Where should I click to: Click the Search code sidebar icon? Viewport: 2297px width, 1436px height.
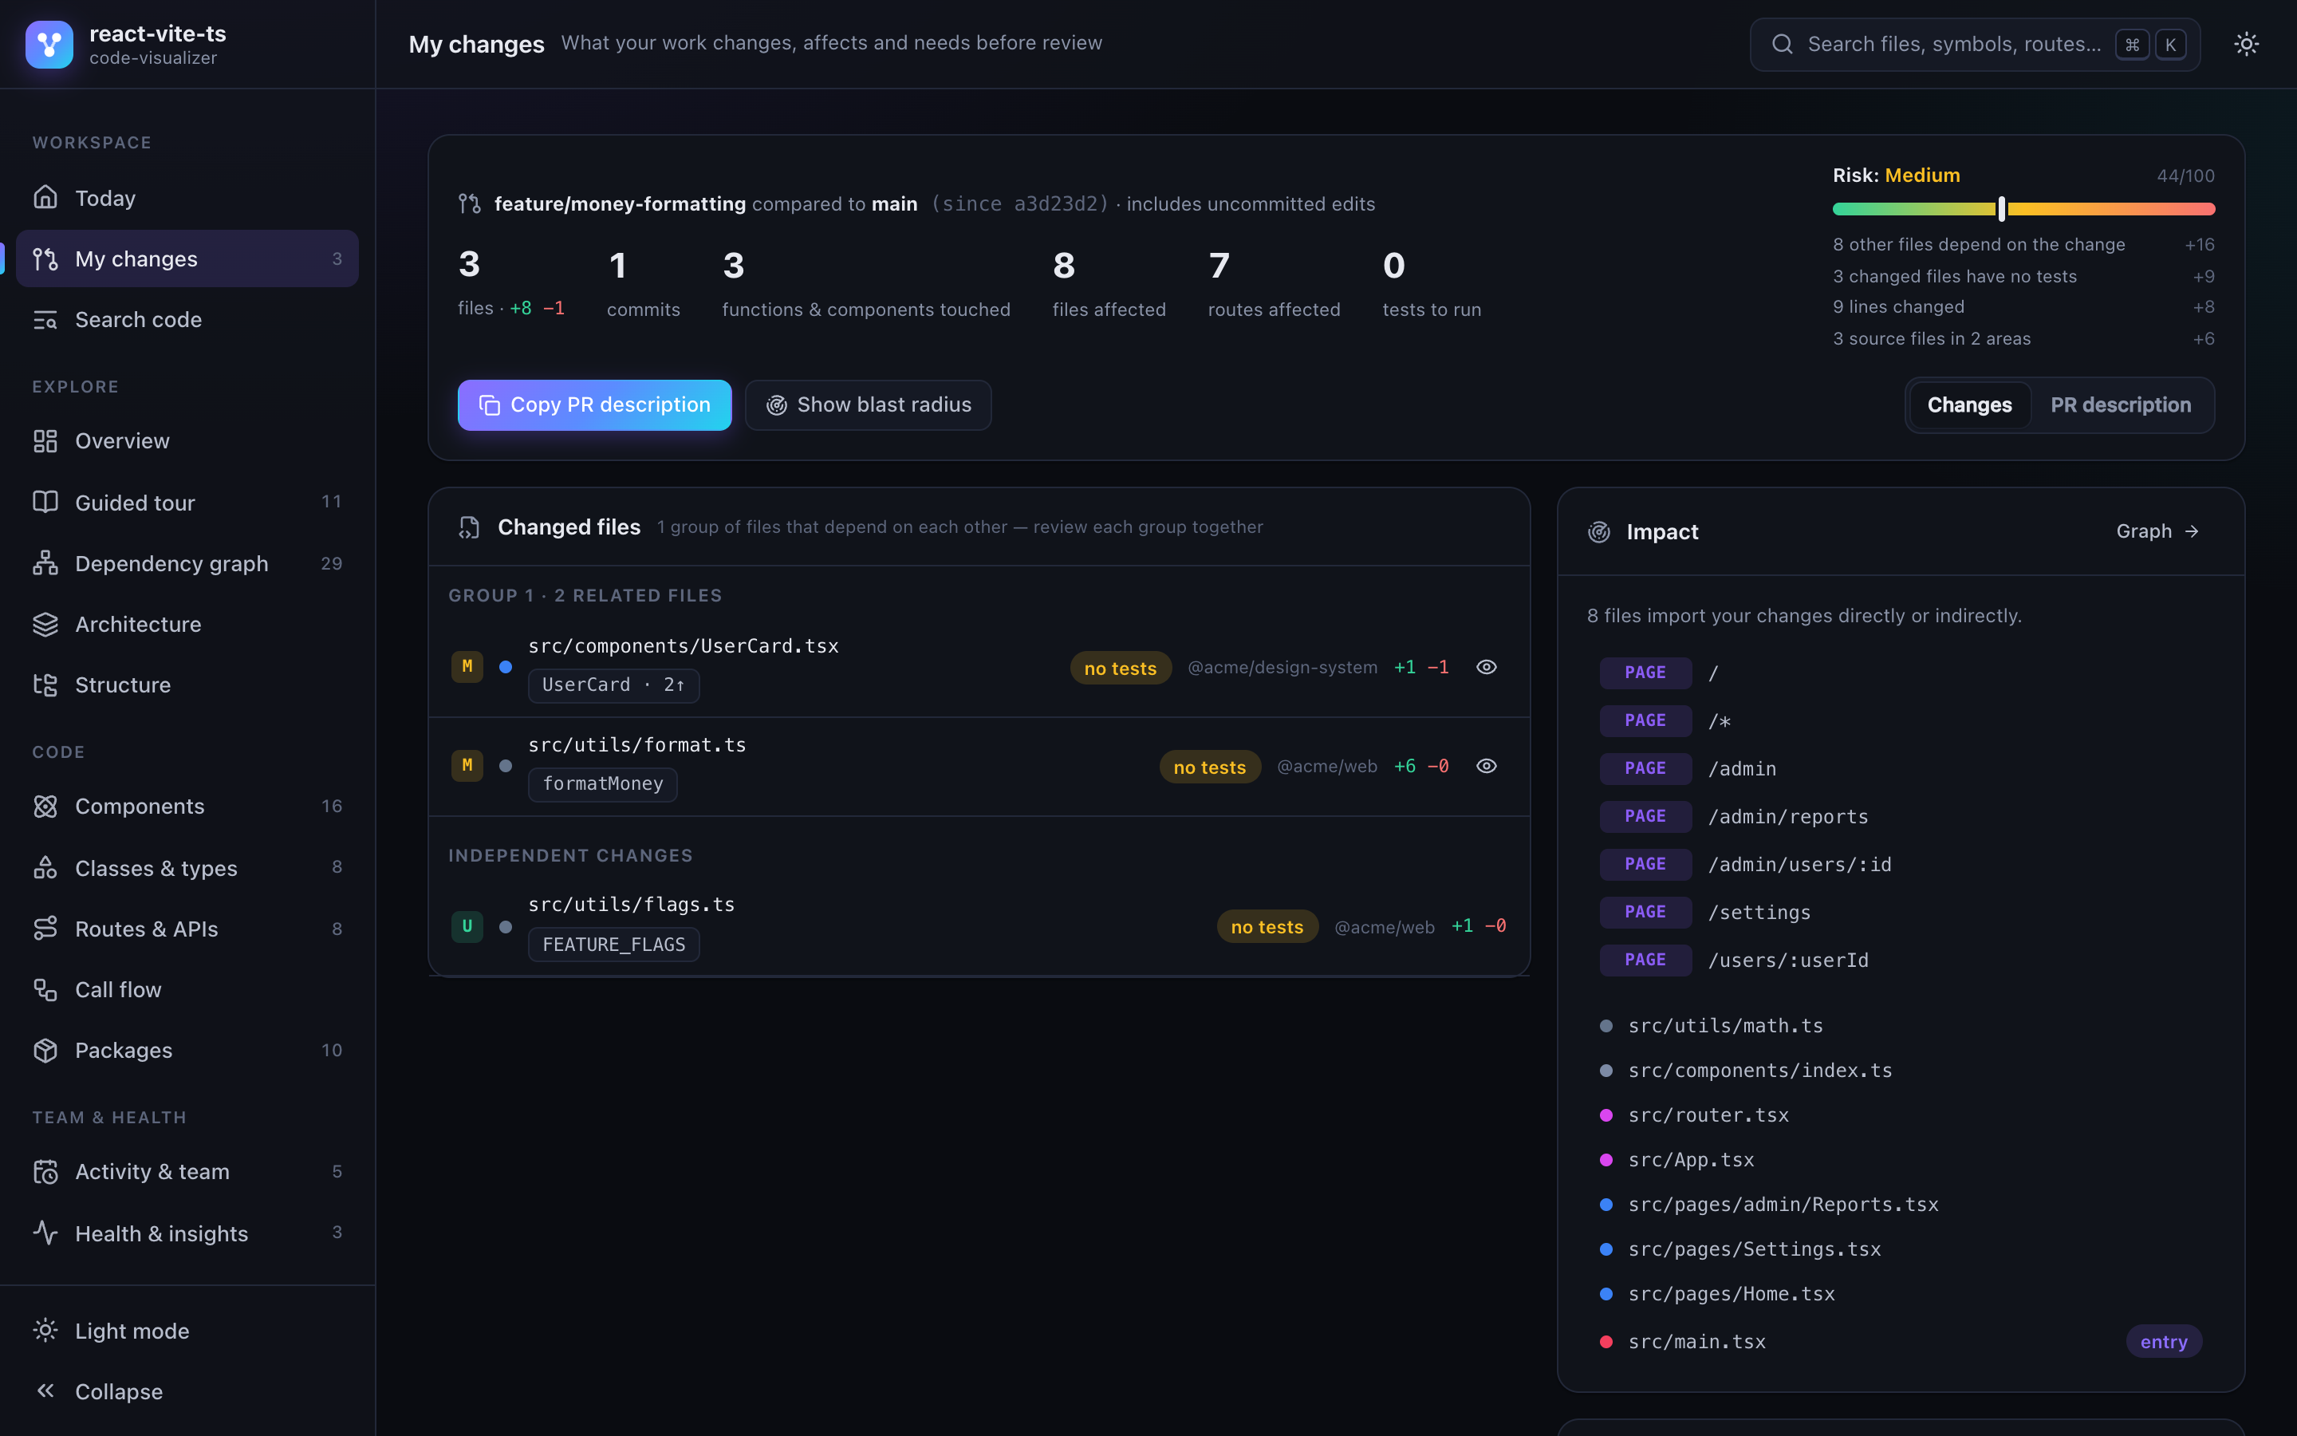click(x=45, y=320)
